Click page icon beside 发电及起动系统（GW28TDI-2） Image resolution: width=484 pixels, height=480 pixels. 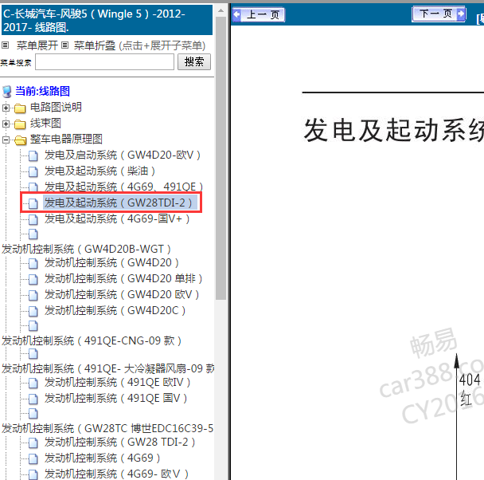tap(33, 203)
